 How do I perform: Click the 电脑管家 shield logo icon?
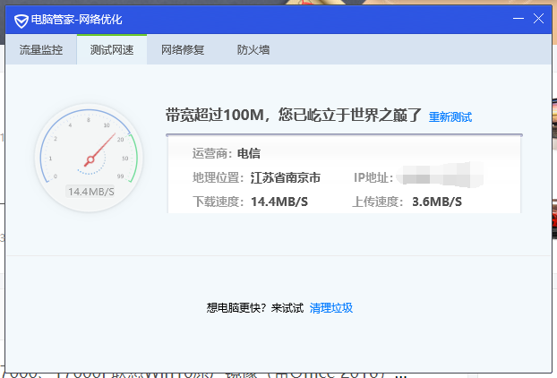click(21, 21)
